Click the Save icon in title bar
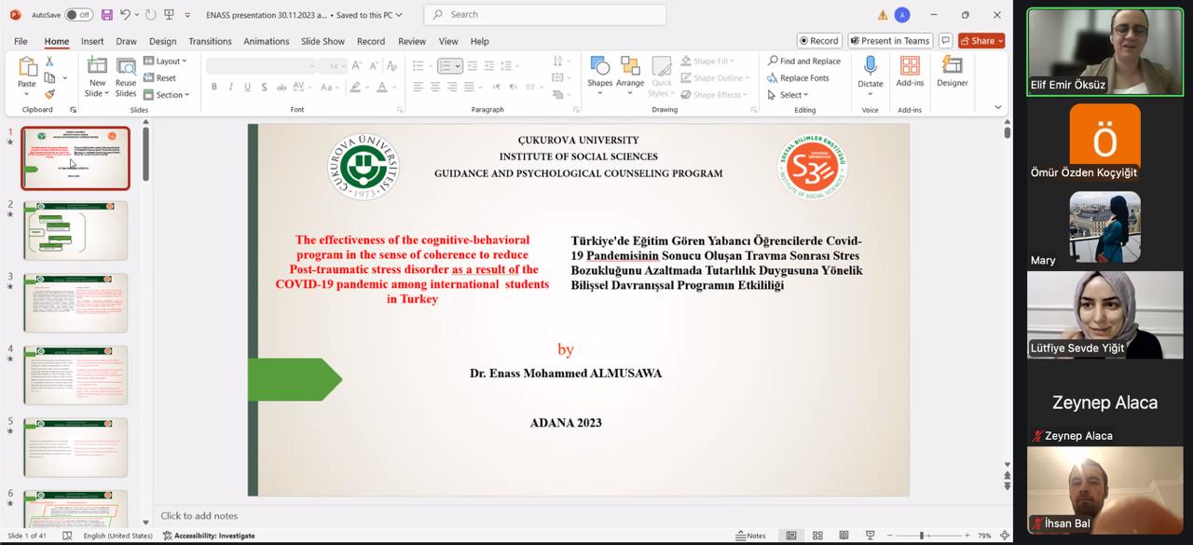Viewport: 1193px width, 545px height. pyautogui.click(x=107, y=15)
